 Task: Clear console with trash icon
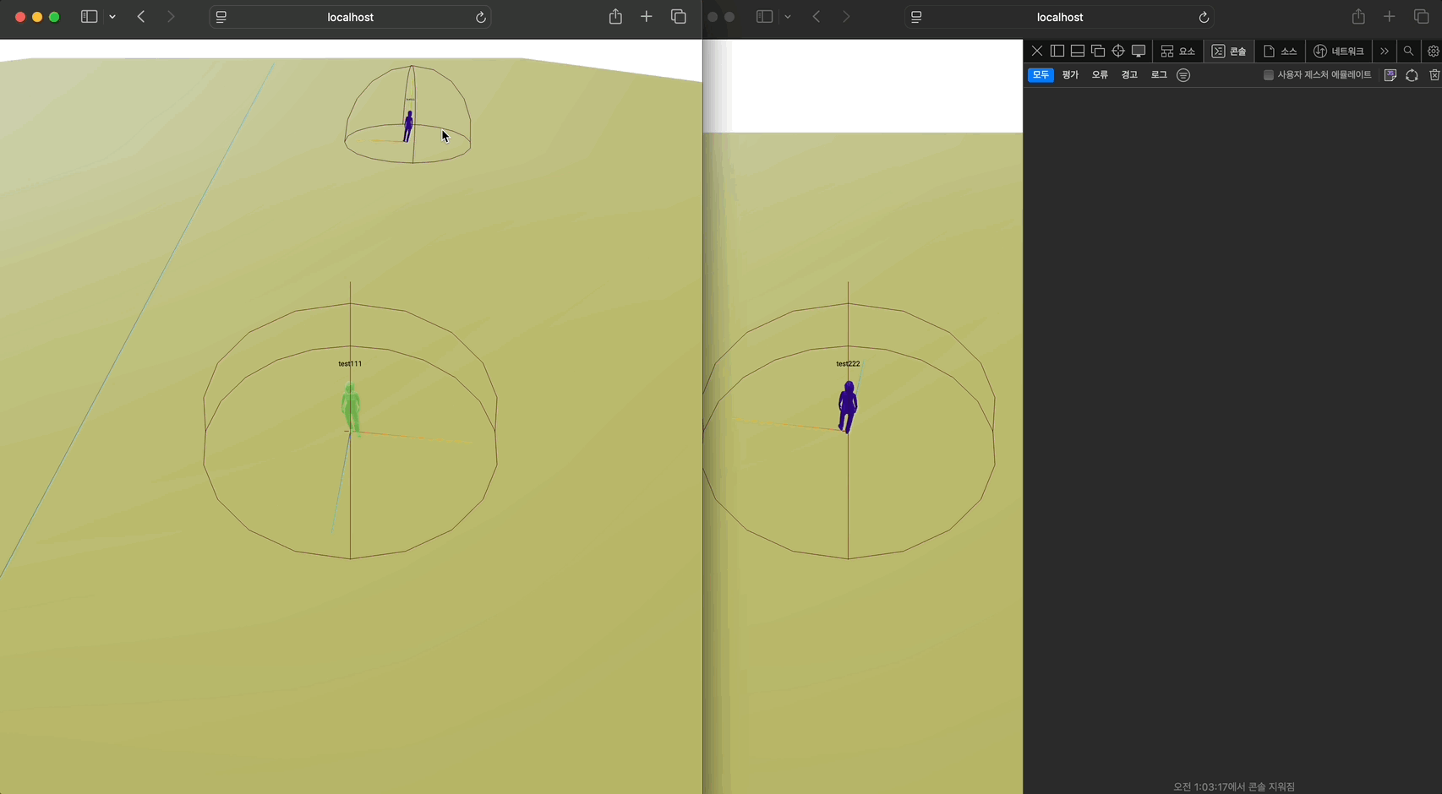click(x=1434, y=75)
